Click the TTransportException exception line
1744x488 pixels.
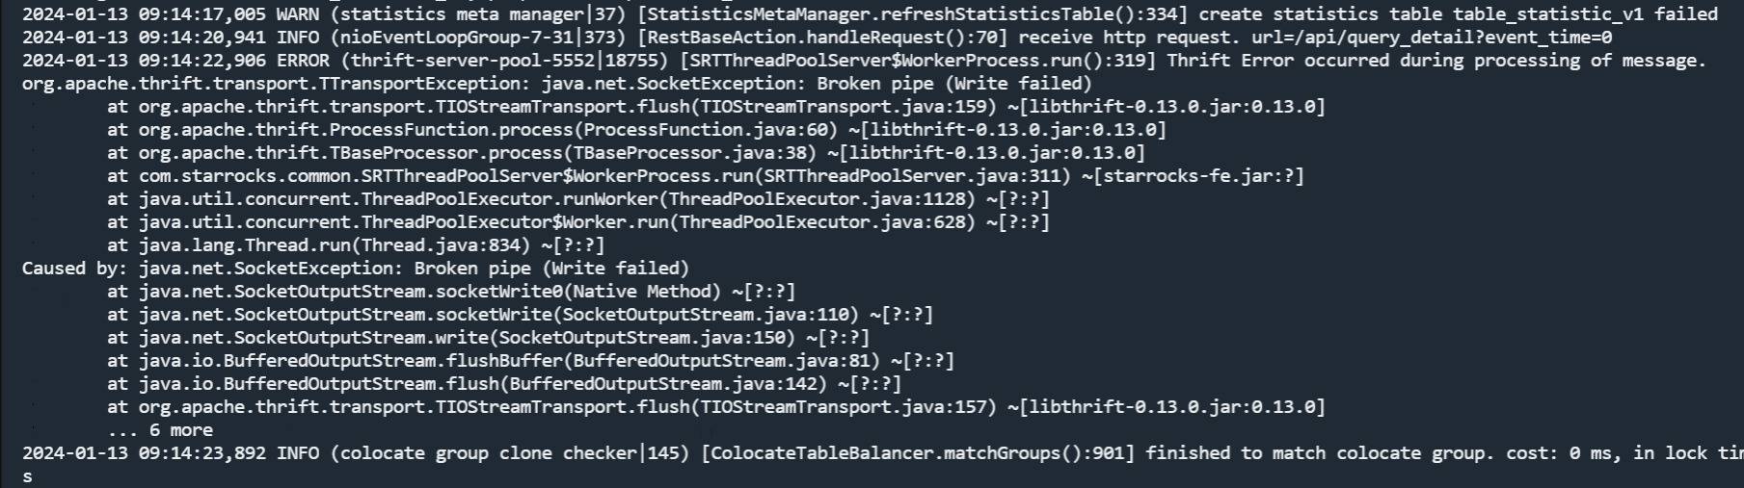(557, 84)
